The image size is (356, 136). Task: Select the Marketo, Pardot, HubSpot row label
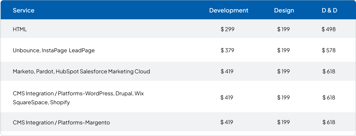(x=81, y=72)
